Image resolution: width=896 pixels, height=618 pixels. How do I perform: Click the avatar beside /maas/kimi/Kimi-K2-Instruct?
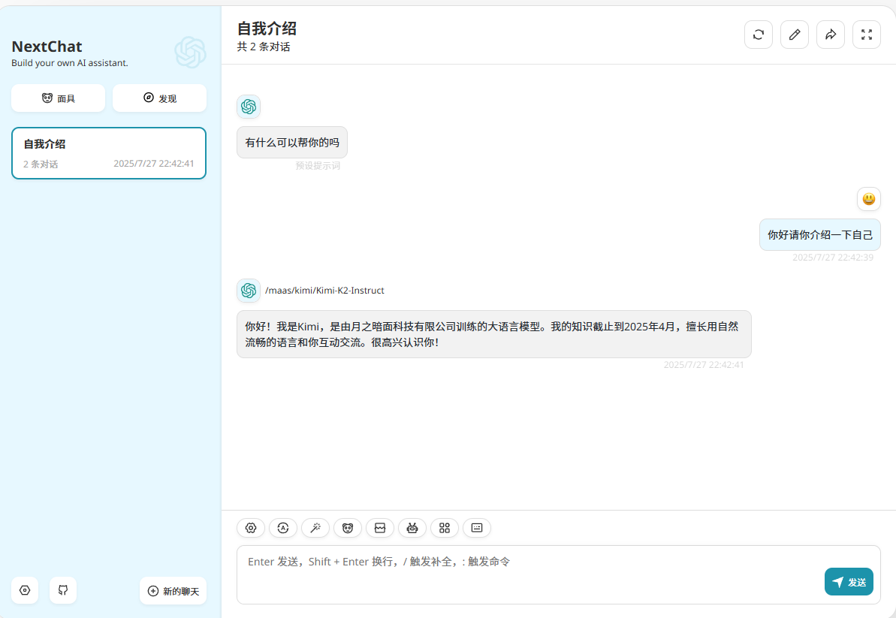[249, 290]
